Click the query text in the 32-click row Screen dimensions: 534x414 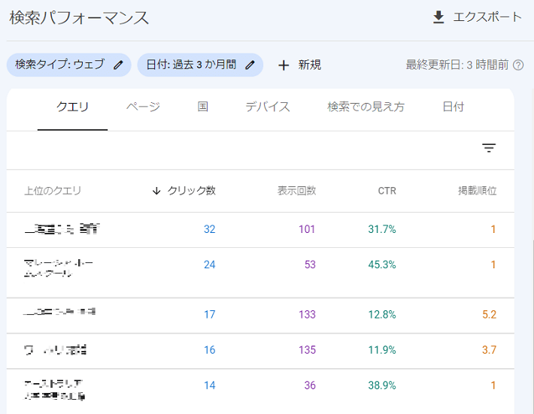click(x=62, y=229)
